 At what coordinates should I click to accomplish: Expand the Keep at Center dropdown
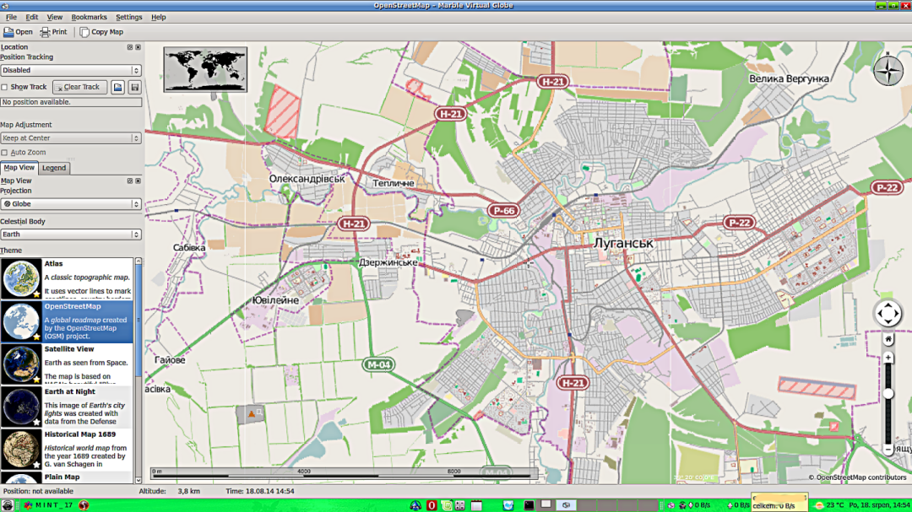point(71,138)
